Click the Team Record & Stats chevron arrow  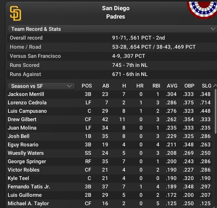[212, 29]
